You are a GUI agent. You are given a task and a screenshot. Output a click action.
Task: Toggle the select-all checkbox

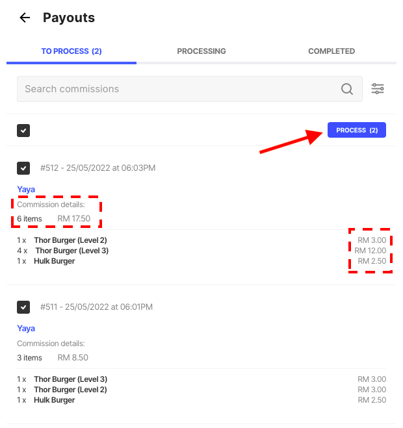click(23, 131)
